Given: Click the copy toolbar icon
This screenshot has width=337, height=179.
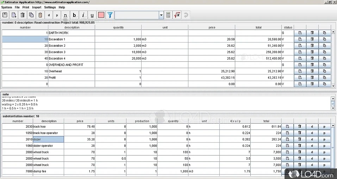Looking at the screenshot, I should tap(31, 15).
